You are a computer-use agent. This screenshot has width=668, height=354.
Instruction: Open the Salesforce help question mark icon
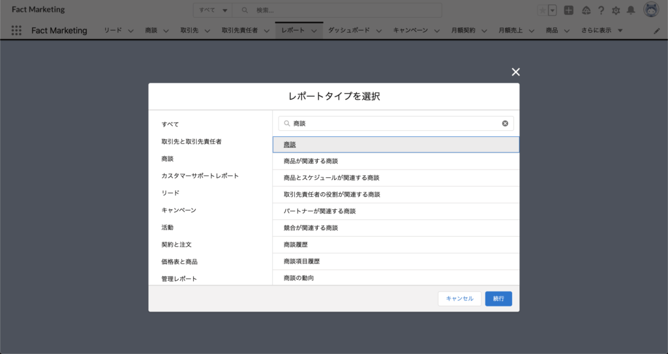(601, 10)
